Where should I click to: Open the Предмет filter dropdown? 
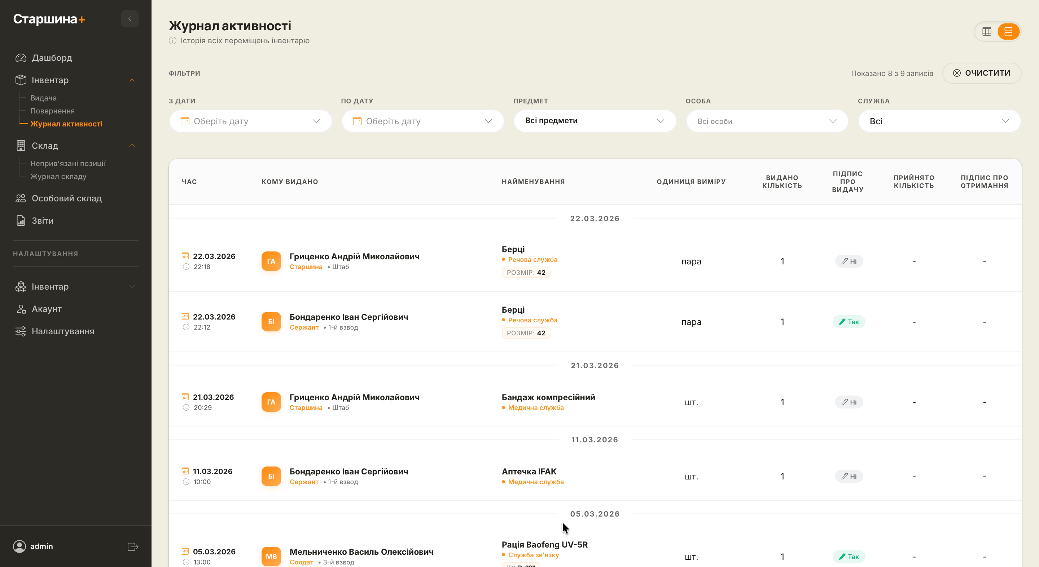[595, 121]
